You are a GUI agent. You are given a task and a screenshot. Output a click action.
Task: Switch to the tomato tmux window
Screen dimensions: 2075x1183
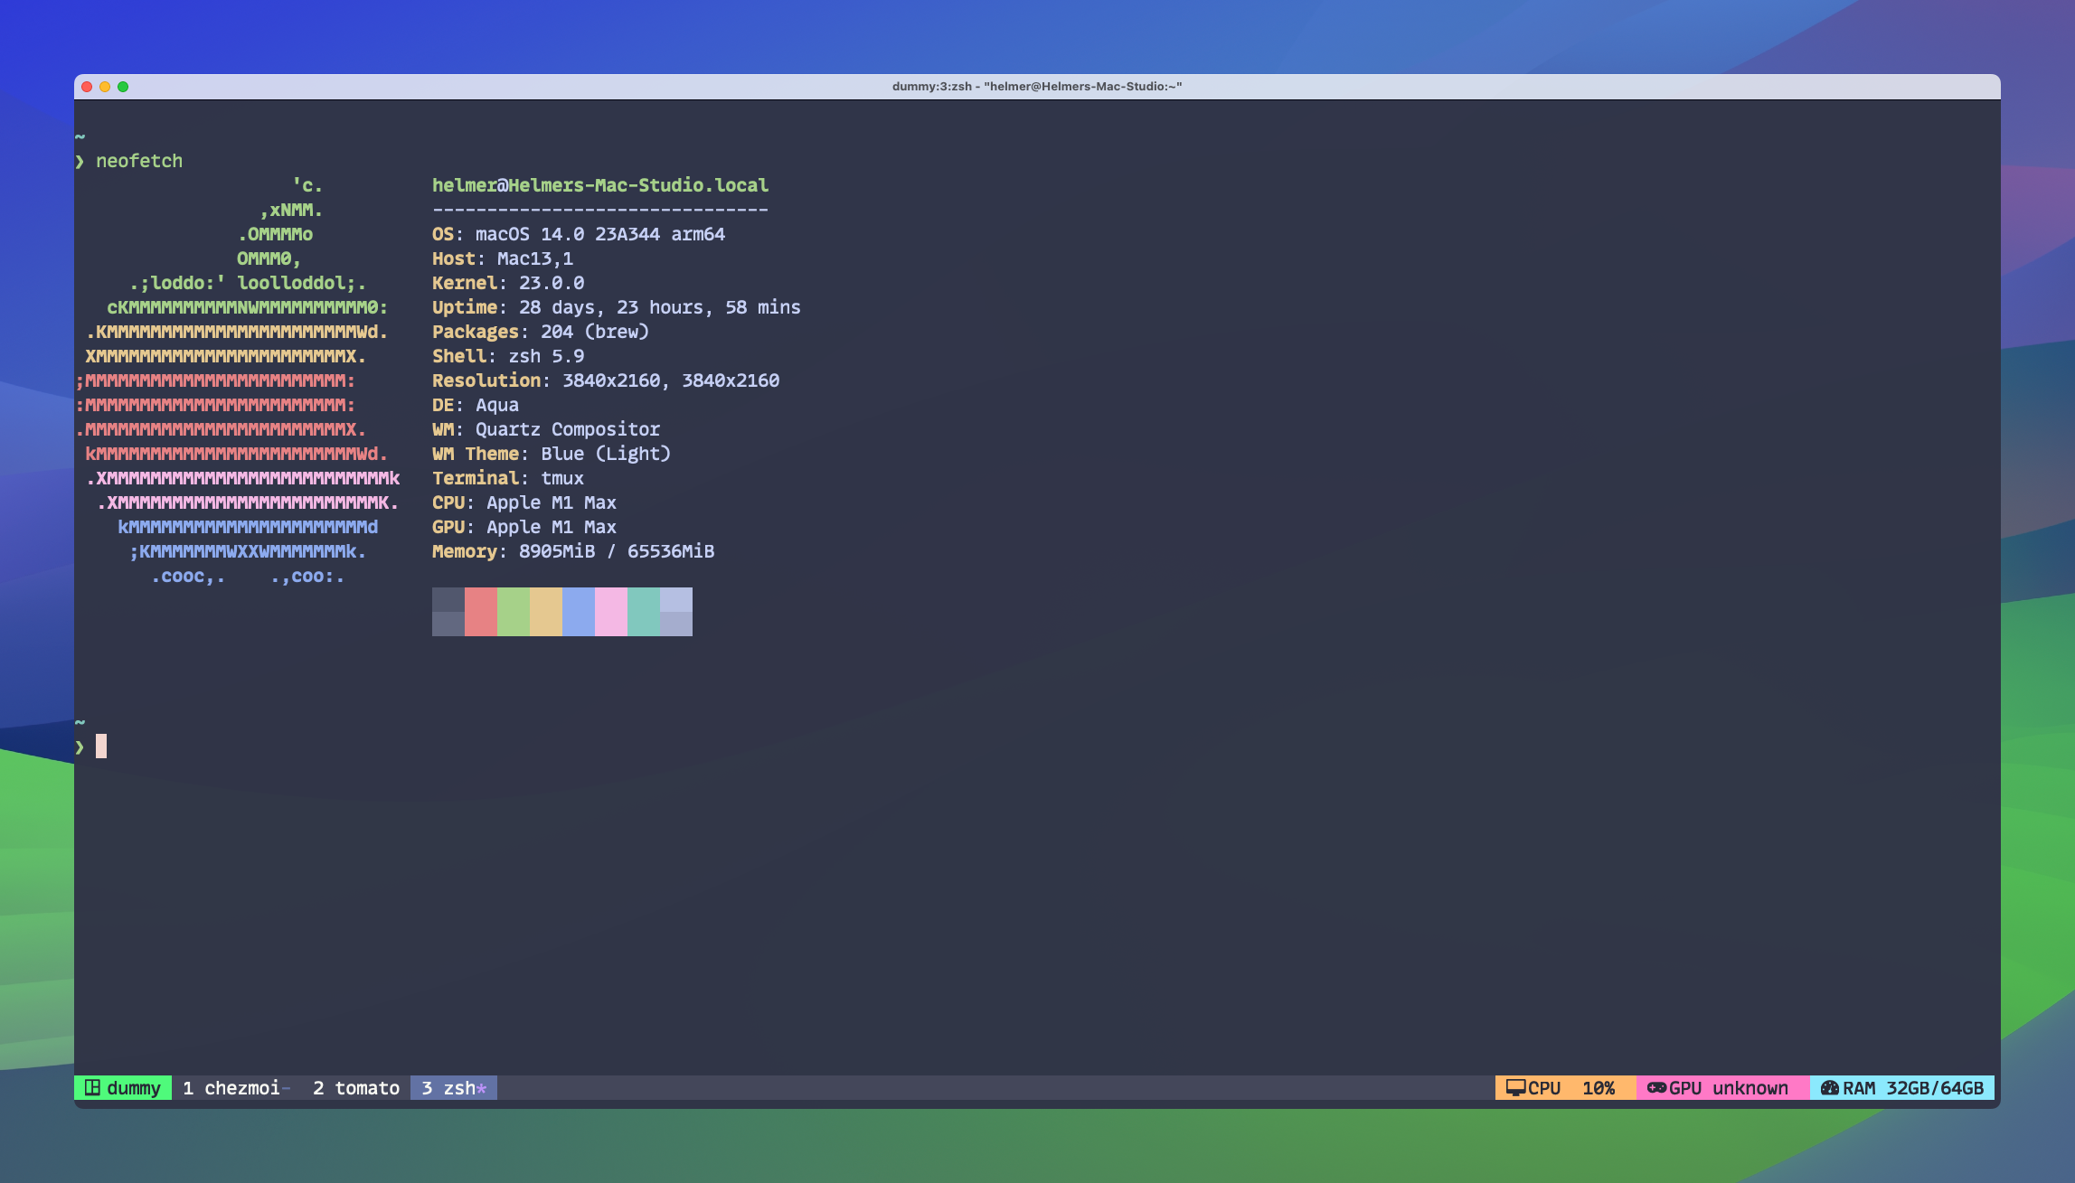(x=357, y=1088)
